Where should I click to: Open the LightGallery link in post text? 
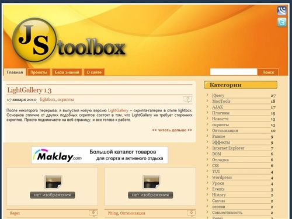(x=118, y=110)
